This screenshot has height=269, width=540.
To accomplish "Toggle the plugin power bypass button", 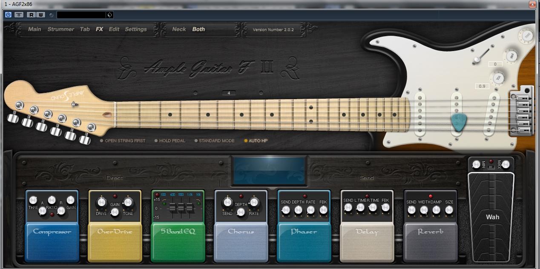I will 8,15.
